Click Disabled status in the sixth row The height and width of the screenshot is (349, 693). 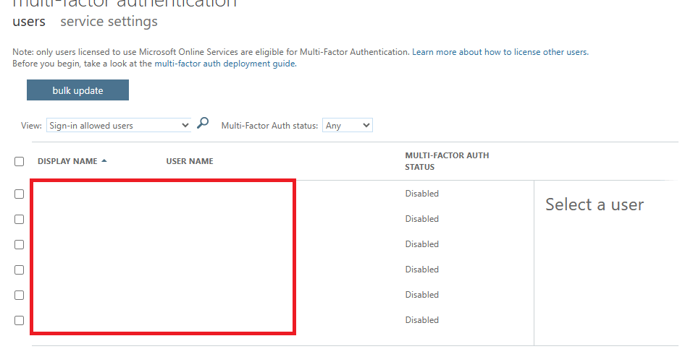(x=421, y=320)
